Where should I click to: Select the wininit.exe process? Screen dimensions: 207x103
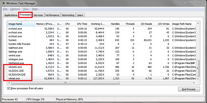click(x=102, y=55)
